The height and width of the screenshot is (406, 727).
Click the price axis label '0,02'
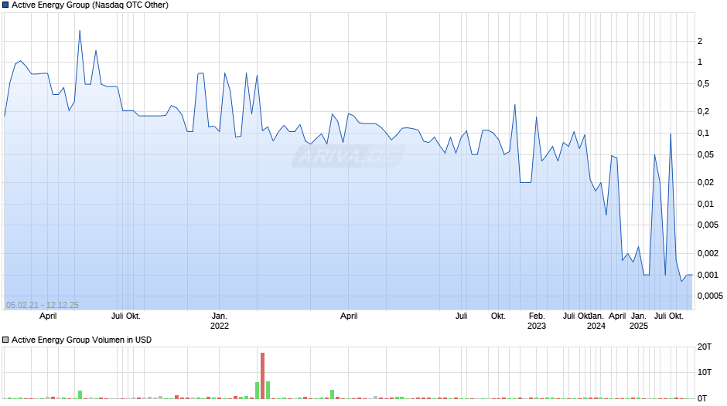click(x=705, y=182)
